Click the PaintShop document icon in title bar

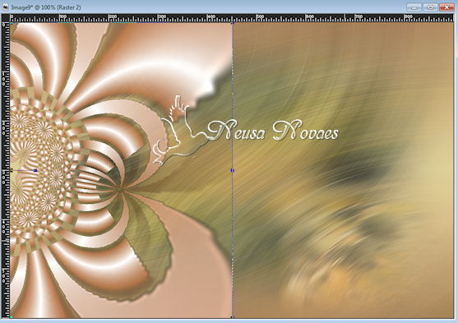5,7
